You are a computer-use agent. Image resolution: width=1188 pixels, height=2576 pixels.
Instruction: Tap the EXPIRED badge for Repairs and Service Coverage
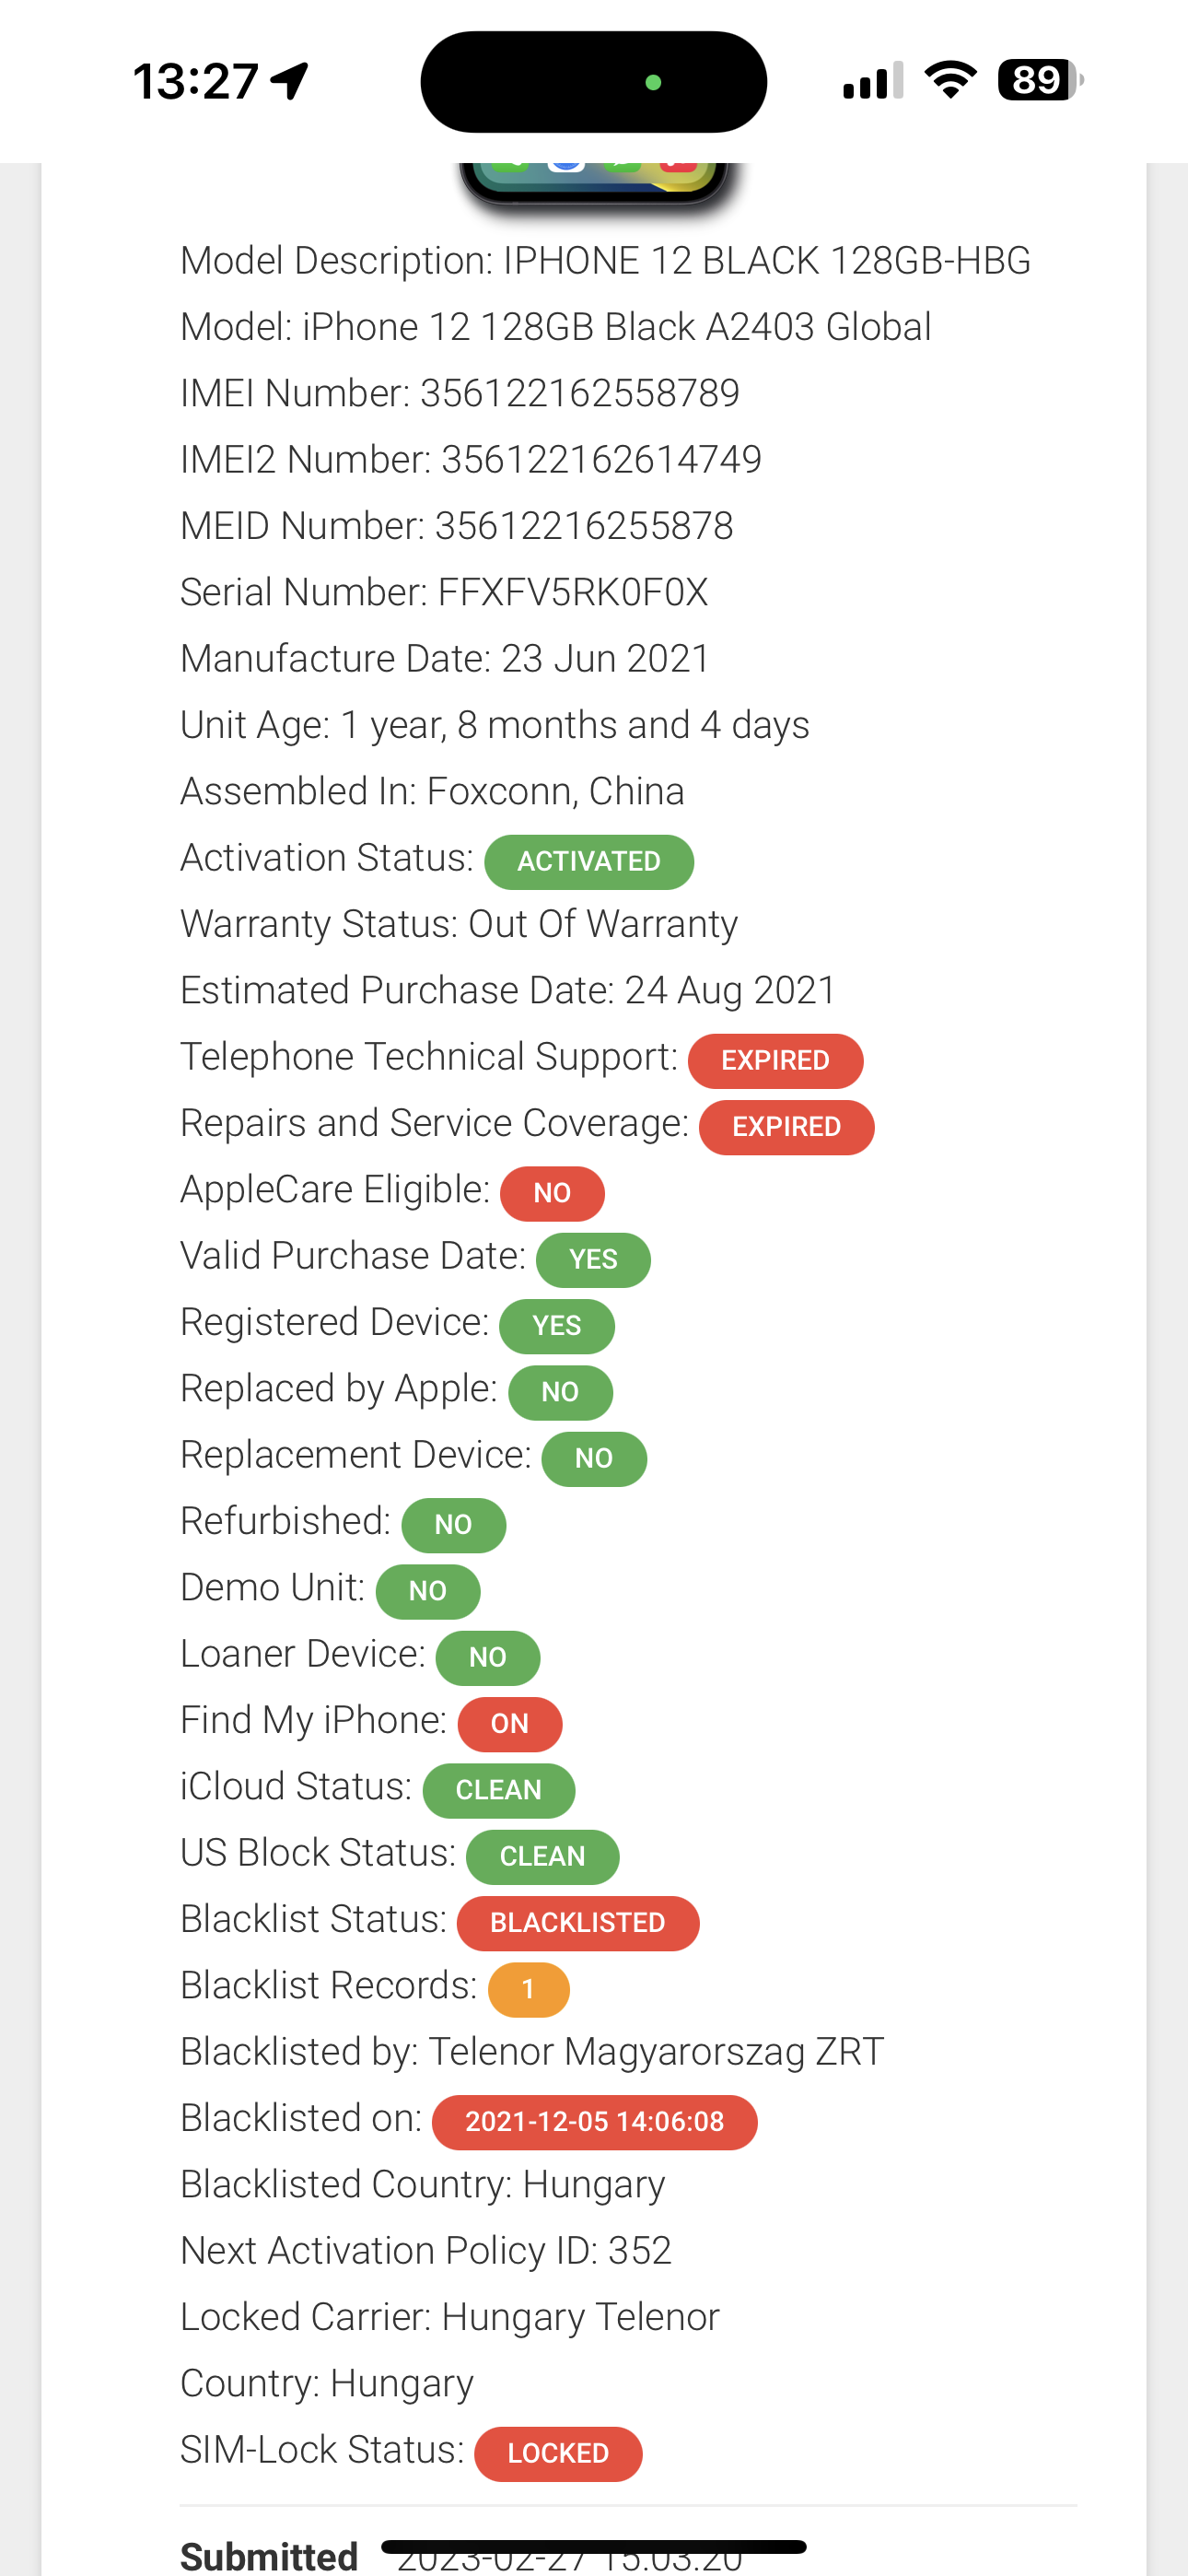click(x=786, y=1127)
